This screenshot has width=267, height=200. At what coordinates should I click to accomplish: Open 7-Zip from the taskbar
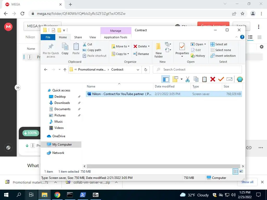click(95, 195)
